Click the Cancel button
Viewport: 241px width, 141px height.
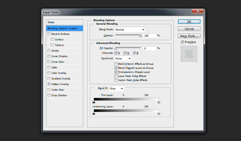(189, 29)
